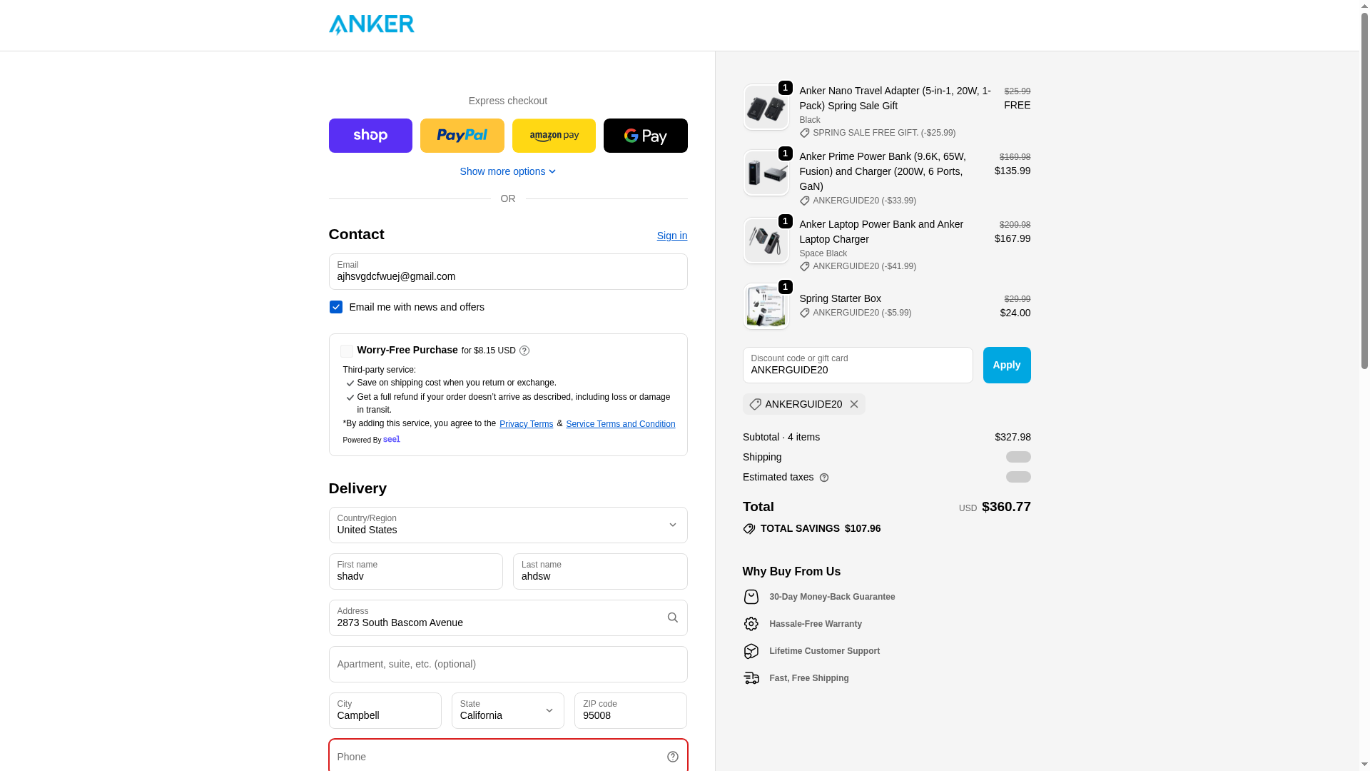Click the Anker logo
Image resolution: width=1370 pixels, height=771 pixels.
371,25
